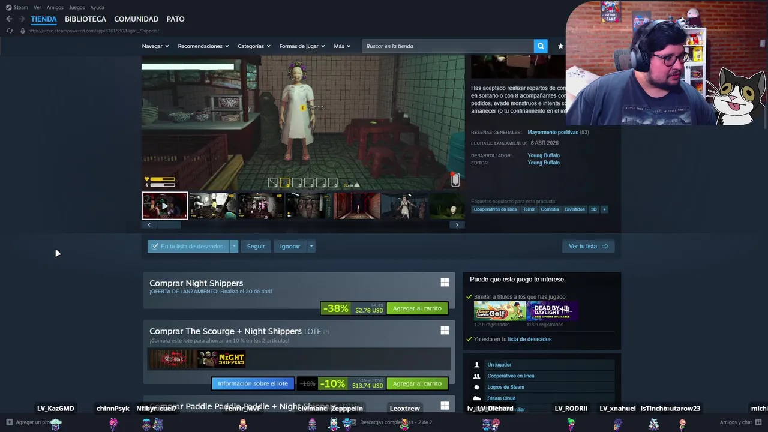Click the Windows icon on the Paddle Paddle bundle

445,406
